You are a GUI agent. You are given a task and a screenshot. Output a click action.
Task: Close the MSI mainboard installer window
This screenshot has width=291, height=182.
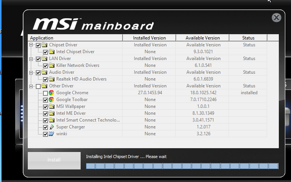[277, 17]
